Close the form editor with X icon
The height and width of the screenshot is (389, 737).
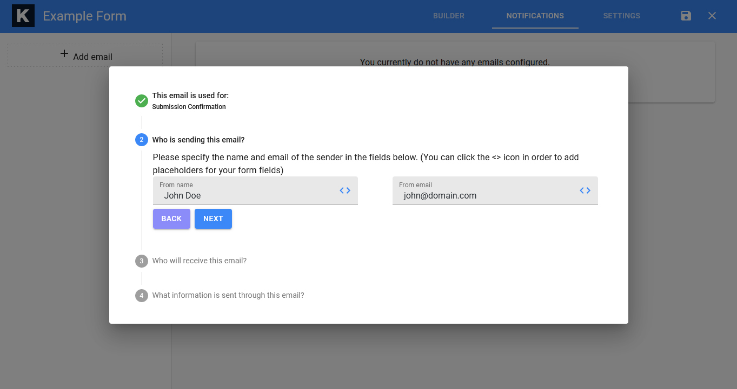[712, 16]
